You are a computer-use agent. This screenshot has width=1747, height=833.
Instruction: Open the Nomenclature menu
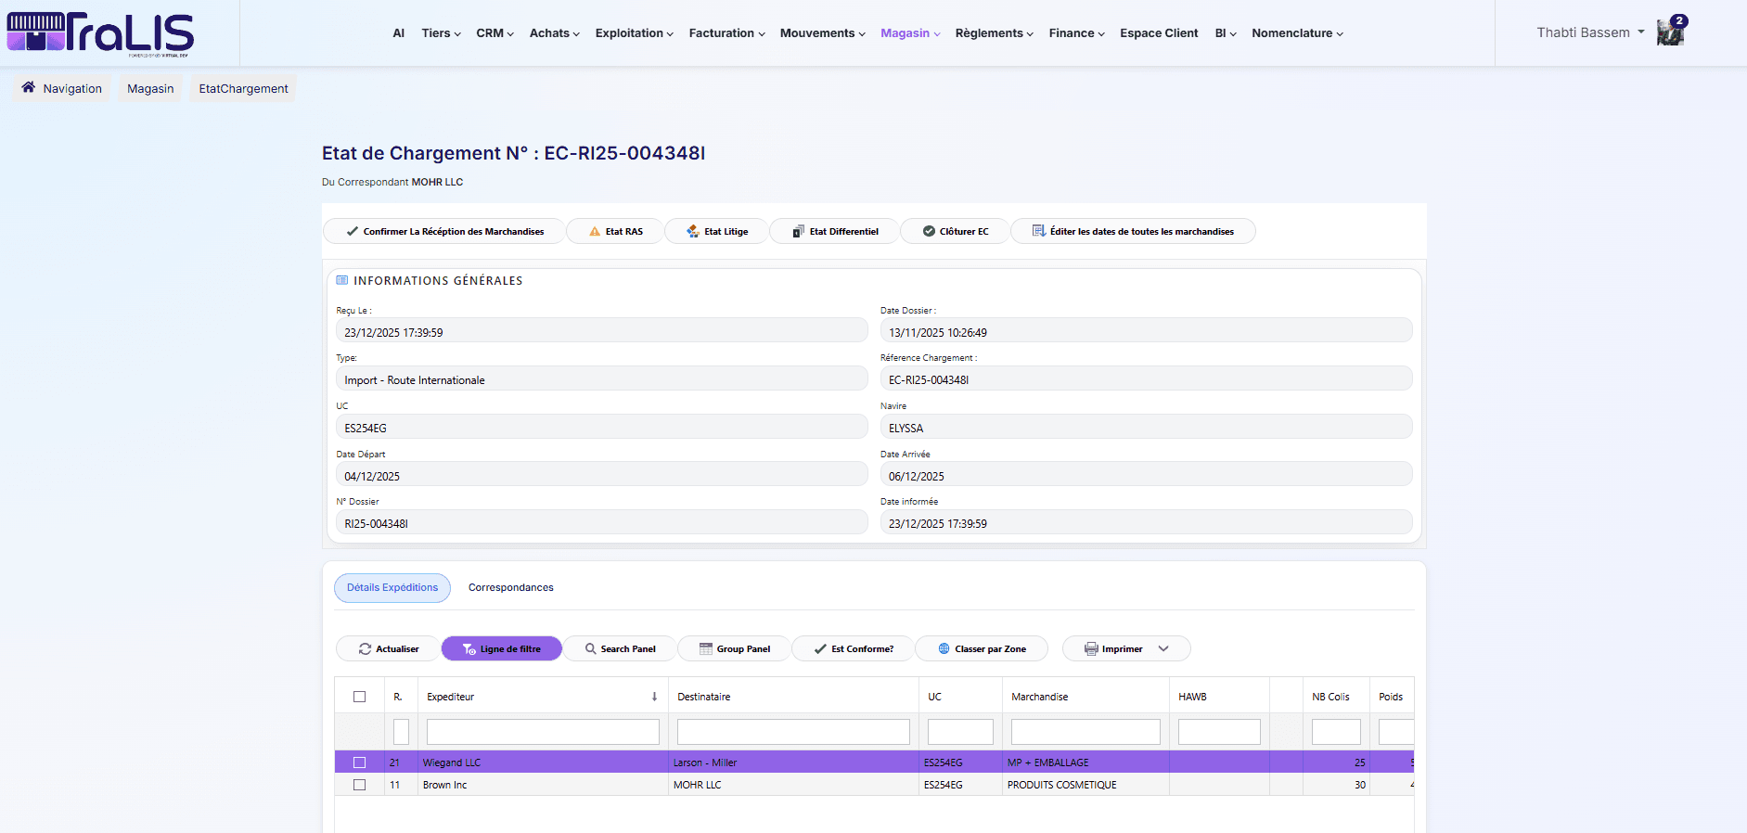[x=1297, y=33]
